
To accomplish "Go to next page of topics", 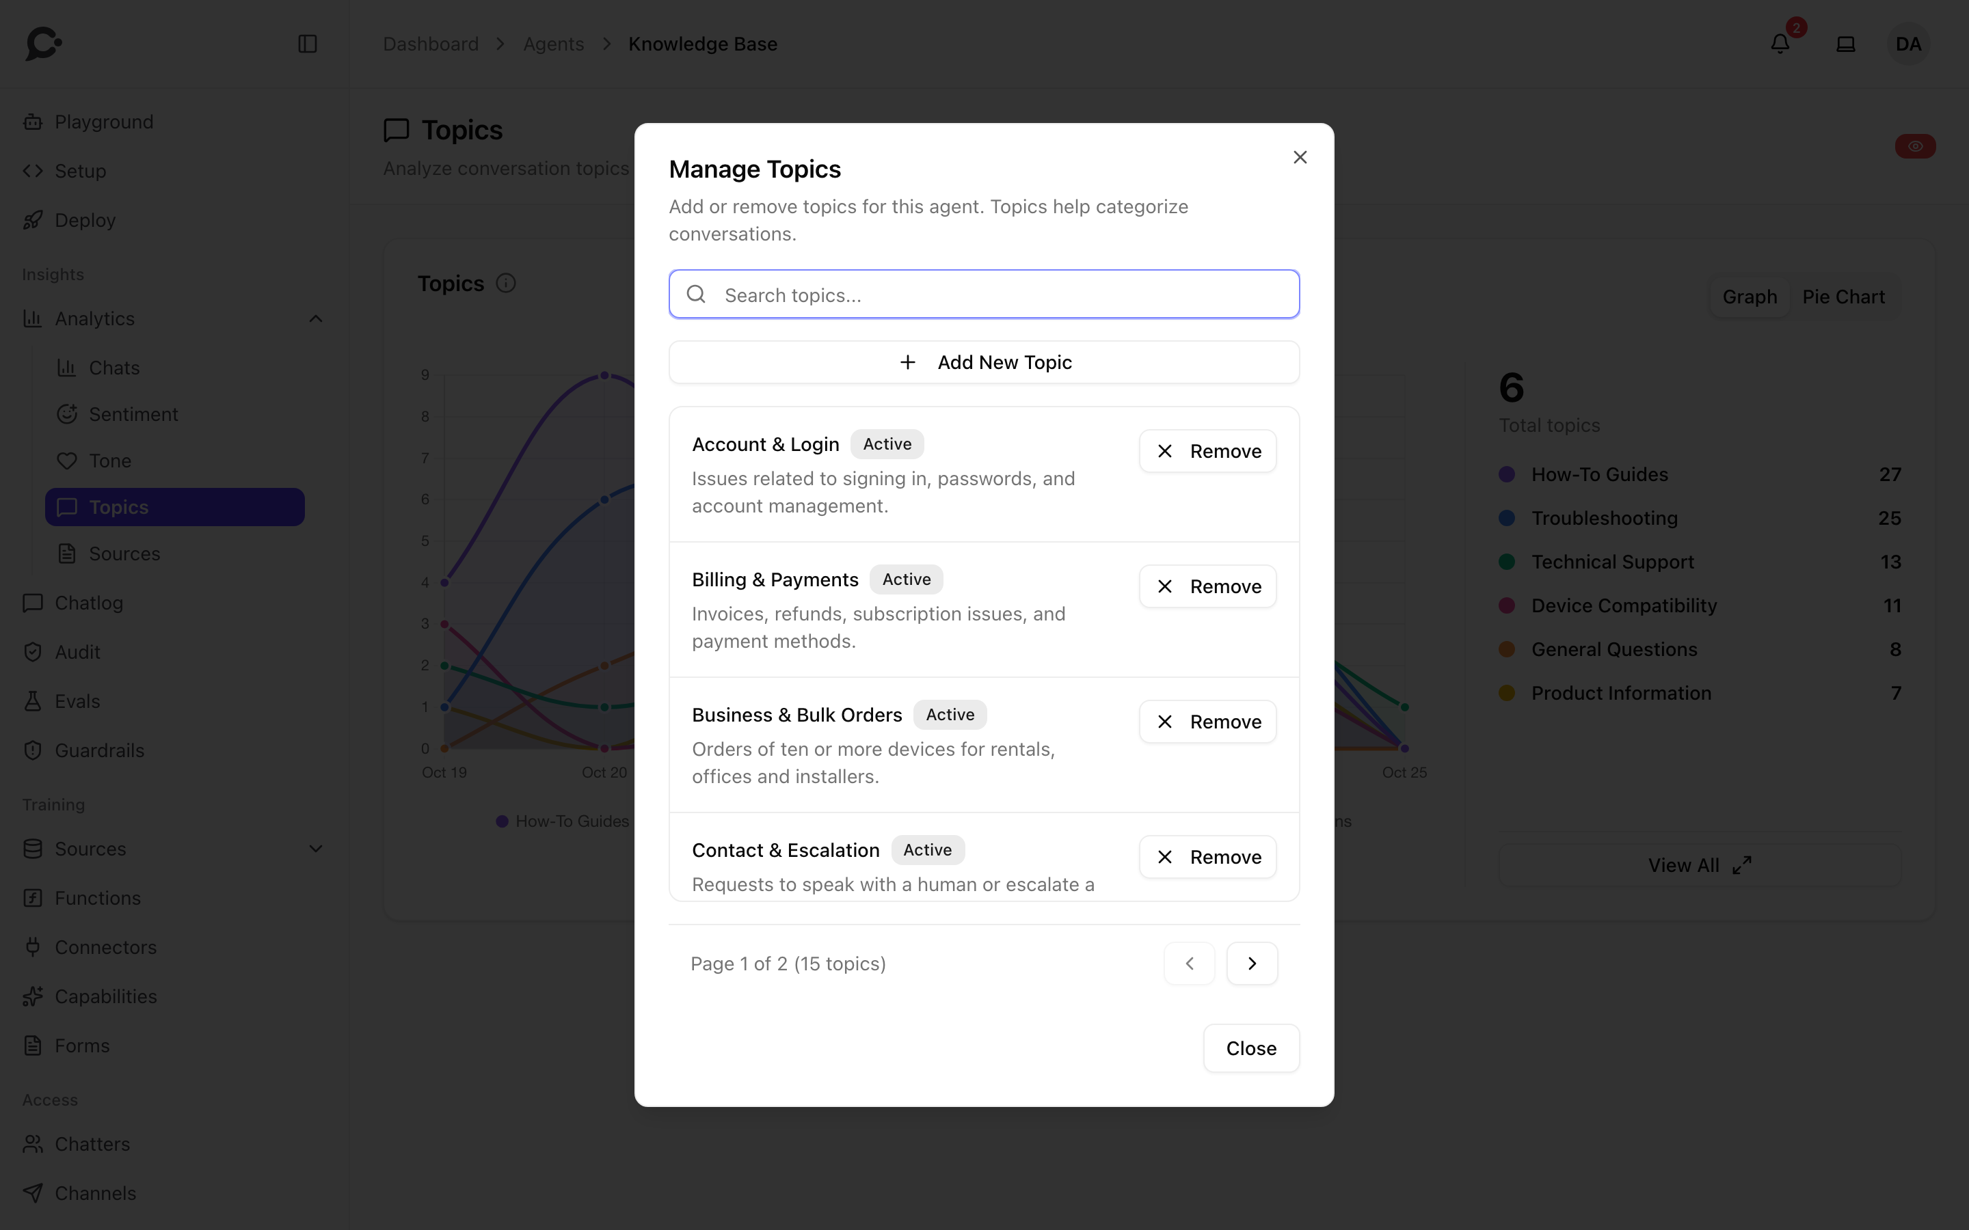I will 1251,963.
